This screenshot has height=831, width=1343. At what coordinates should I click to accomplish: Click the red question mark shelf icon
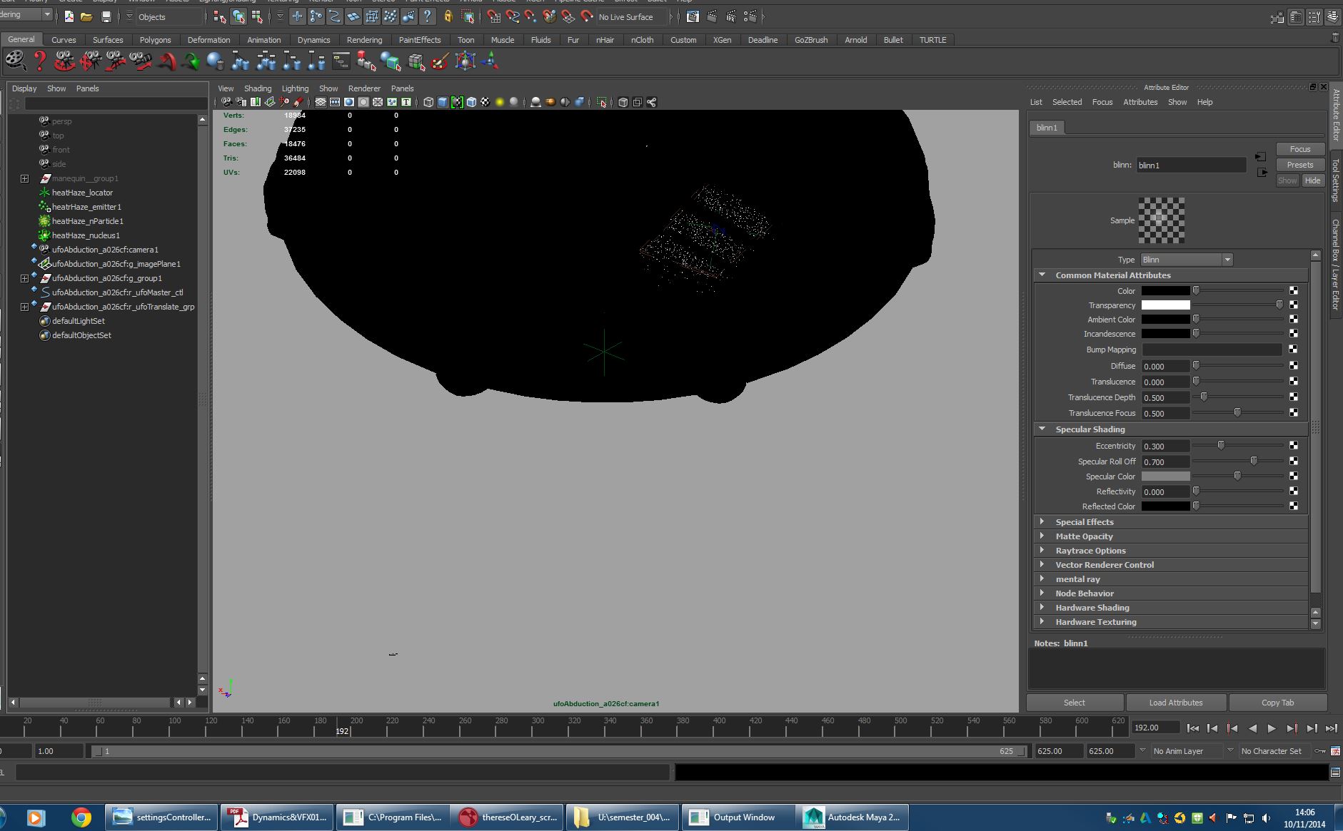(x=40, y=61)
